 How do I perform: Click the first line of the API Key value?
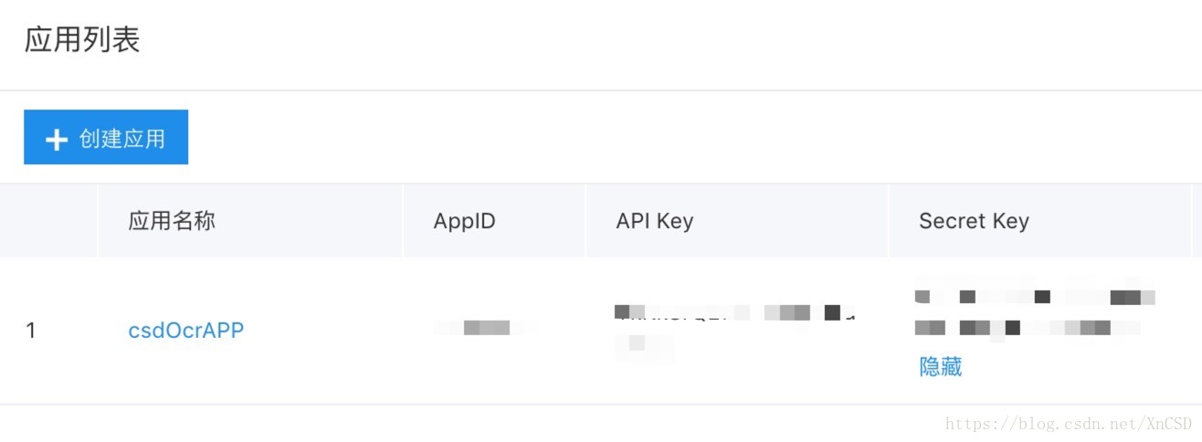pos(735,312)
